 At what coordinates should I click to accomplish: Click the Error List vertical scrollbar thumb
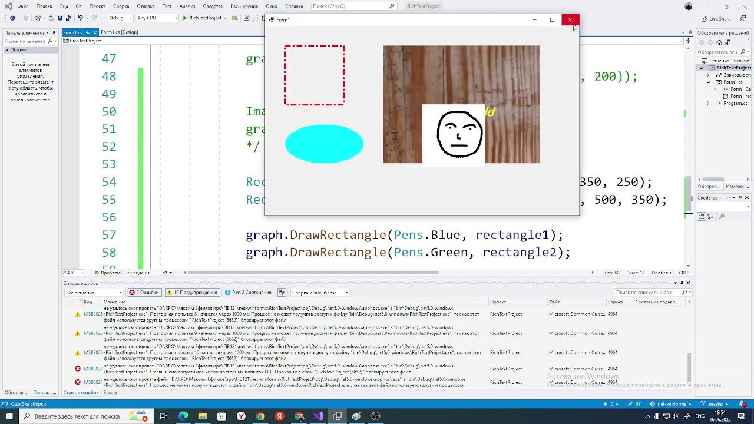point(689,367)
